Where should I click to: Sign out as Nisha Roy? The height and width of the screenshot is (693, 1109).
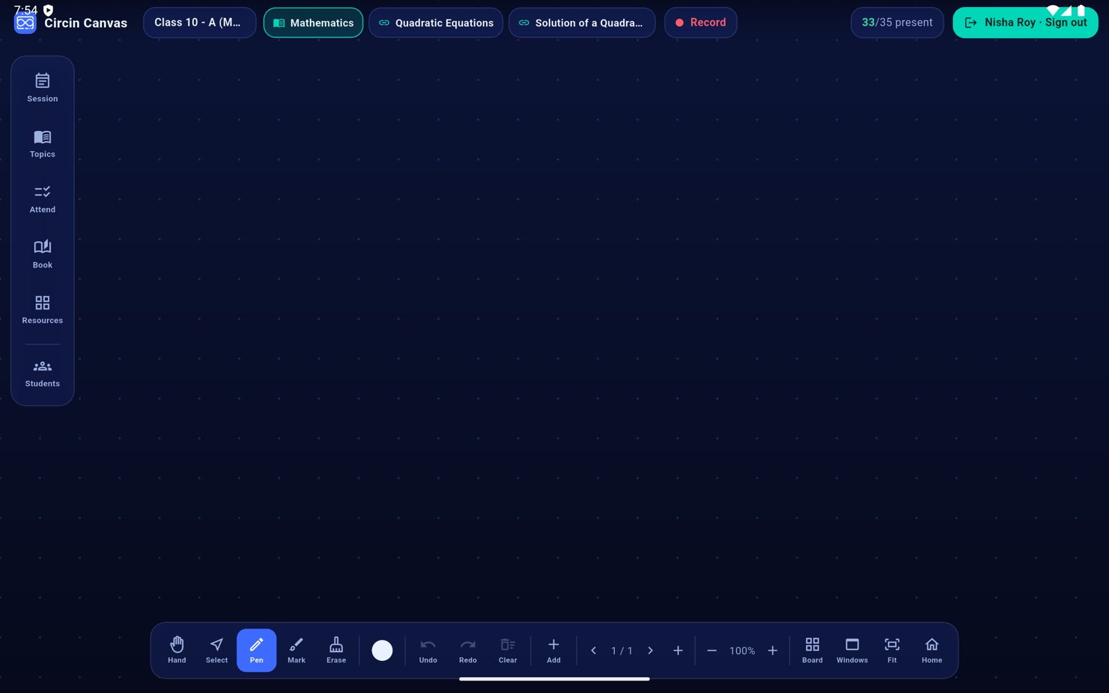pyautogui.click(x=1025, y=22)
